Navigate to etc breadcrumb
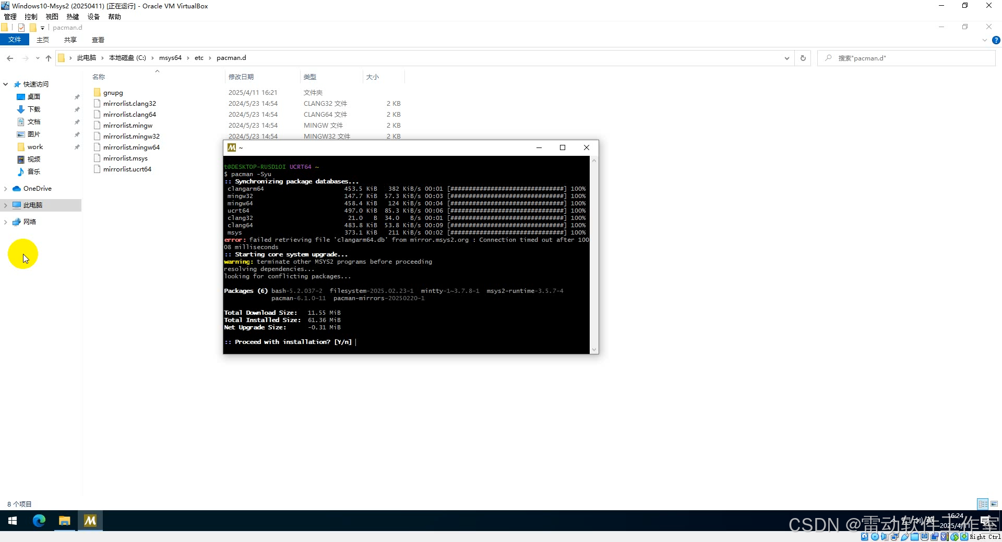Image resolution: width=1002 pixels, height=542 pixels. point(199,58)
